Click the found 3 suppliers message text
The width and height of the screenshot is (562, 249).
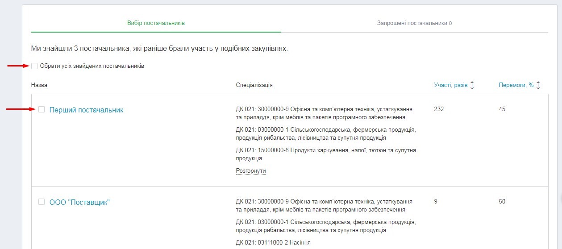click(x=159, y=48)
